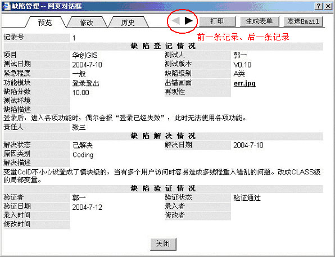Switch to the 预览 tab
This screenshot has height=257, width=335.
[45, 22]
